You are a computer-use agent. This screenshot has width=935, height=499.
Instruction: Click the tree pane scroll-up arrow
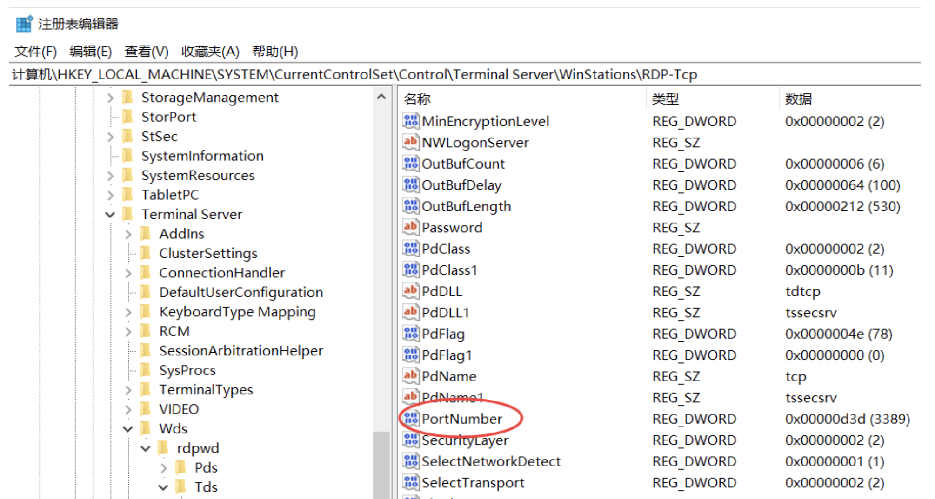click(381, 97)
